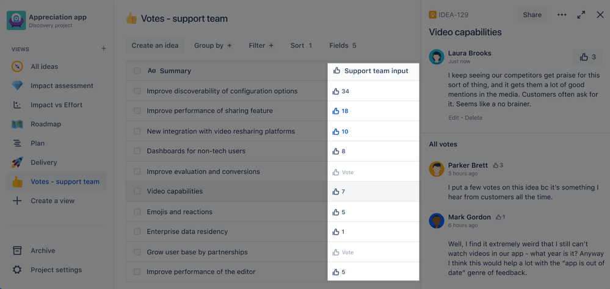610x289 pixels.
Task: Click the three-dot more actions icon
Action: pyautogui.click(x=562, y=15)
